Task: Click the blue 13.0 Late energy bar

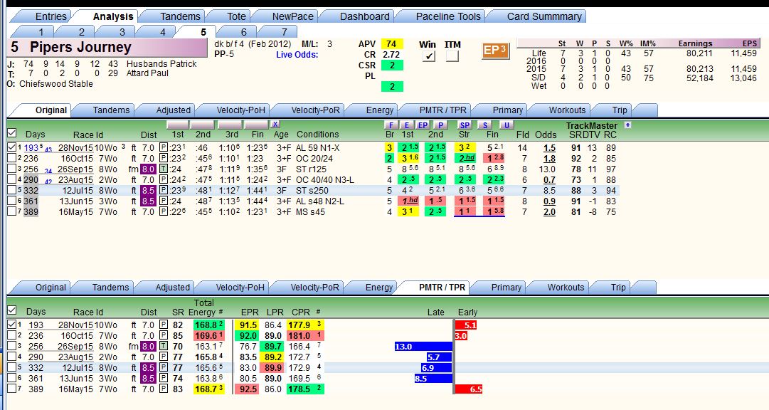Action: (423, 347)
